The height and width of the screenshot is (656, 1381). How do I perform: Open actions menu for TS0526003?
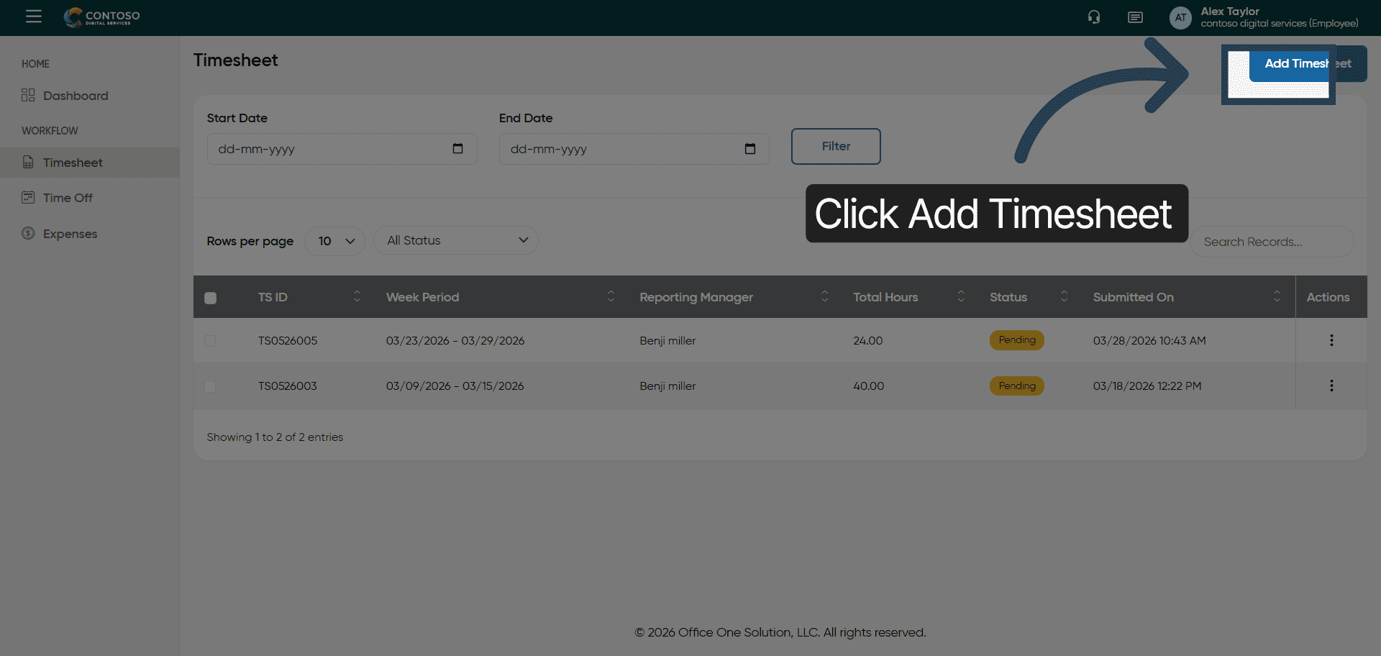point(1331,386)
